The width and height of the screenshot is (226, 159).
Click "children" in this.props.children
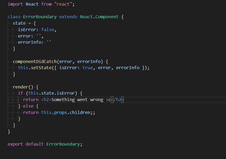tap(80, 113)
